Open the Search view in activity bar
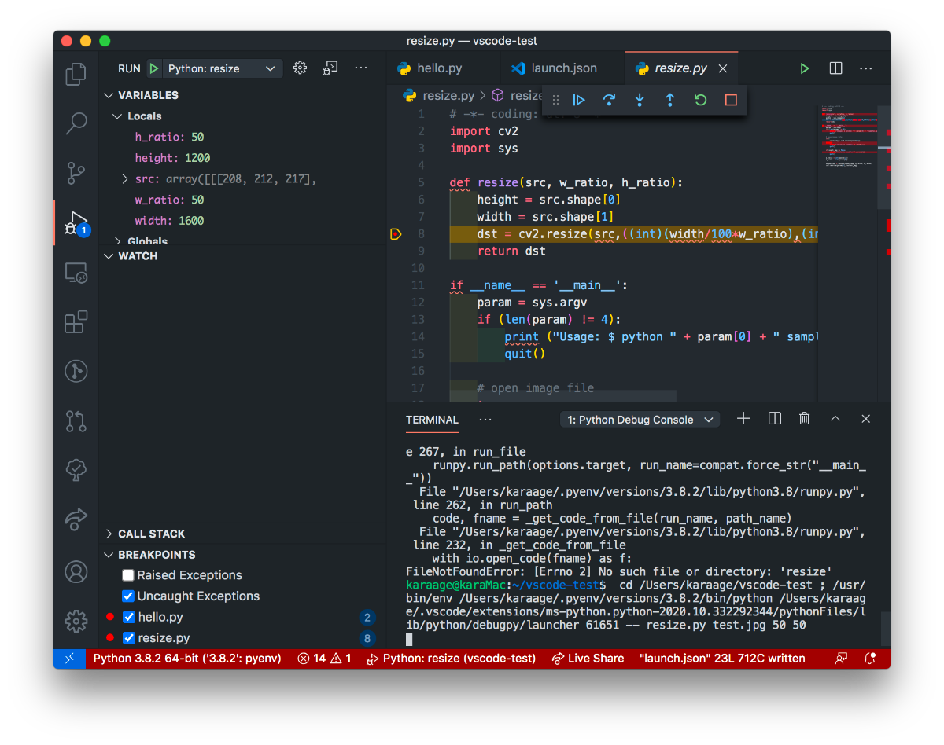Screen dimensions: 944x745 tap(76, 123)
